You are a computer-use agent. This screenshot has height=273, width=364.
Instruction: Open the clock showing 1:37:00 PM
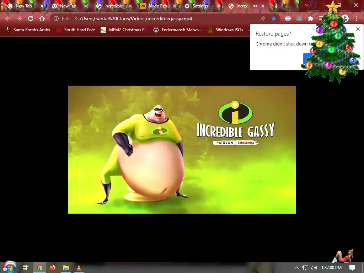(331, 268)
